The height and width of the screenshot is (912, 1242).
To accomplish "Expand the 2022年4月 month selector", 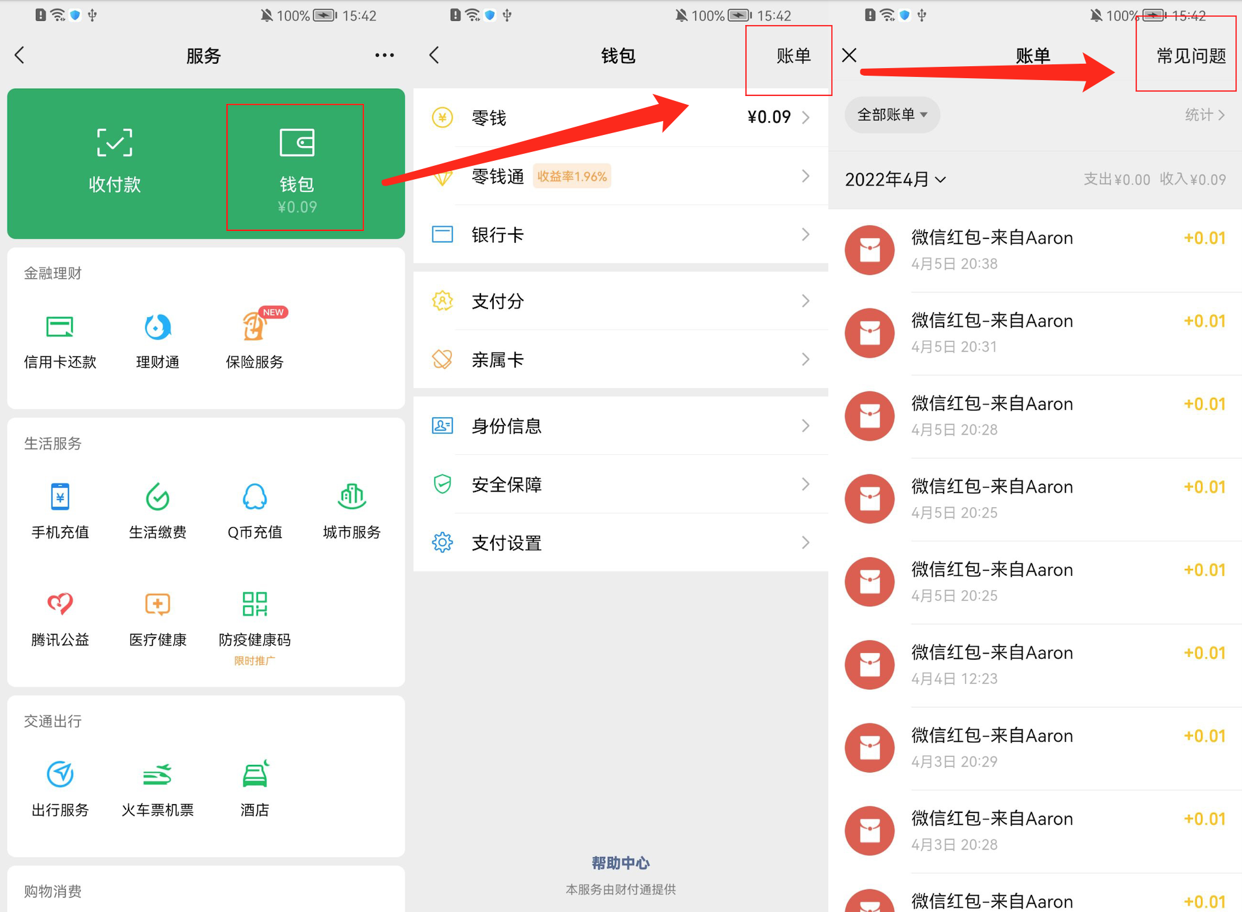I will pos(895,180).
